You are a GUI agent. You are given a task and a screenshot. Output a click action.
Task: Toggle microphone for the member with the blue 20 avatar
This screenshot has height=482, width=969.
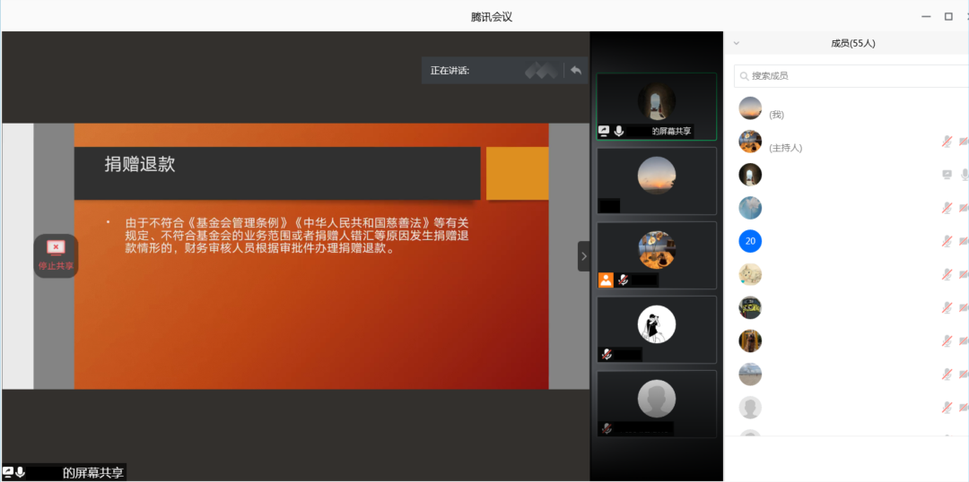947,241
